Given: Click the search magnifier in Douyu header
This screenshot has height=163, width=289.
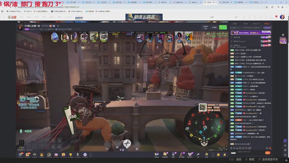Looking at the screenshot, I should pos(236,17).
